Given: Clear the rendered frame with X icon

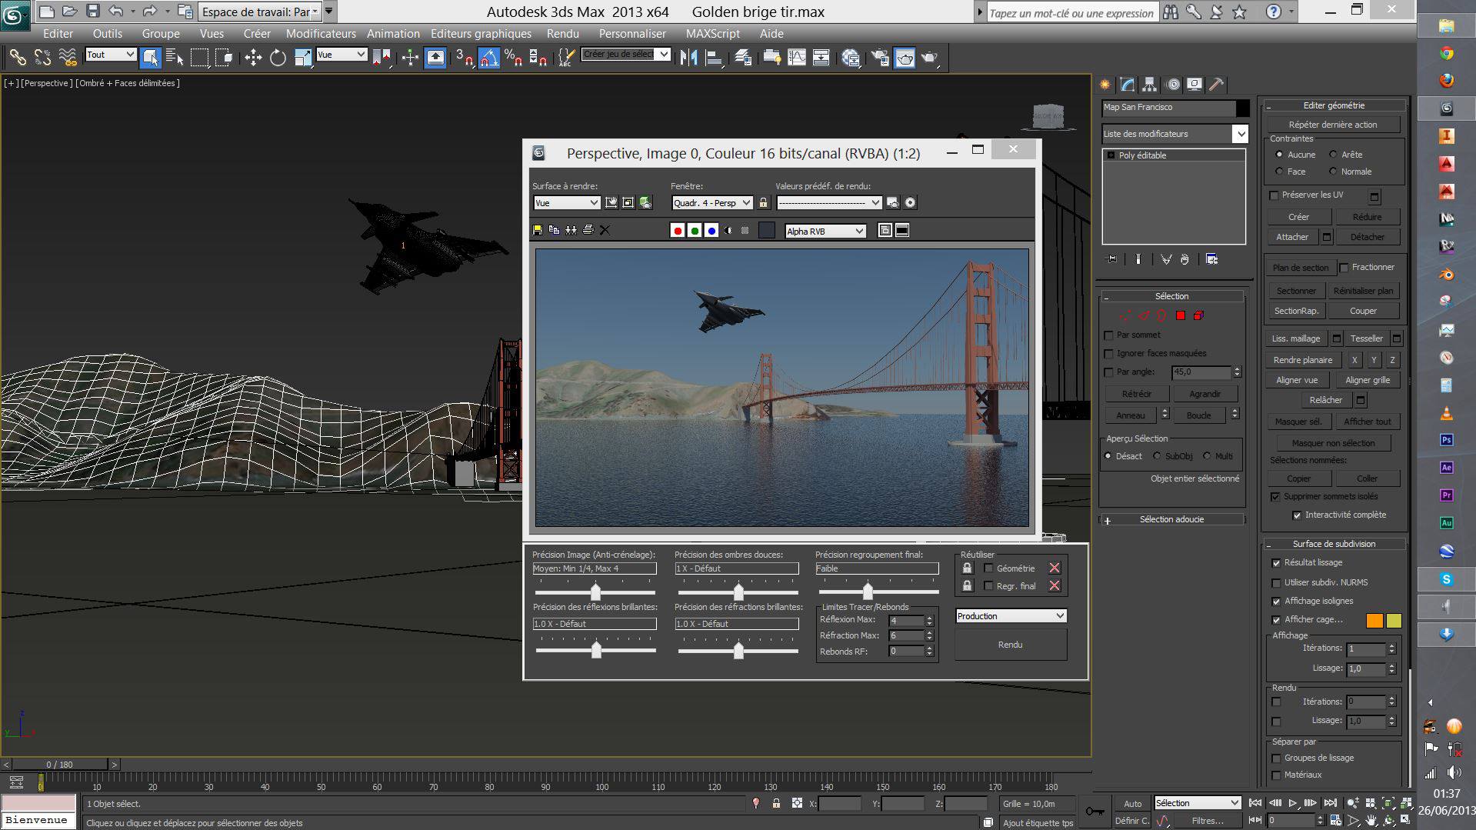Looking at the screenshot, I should pyautogui.click(x=605, y=230).
